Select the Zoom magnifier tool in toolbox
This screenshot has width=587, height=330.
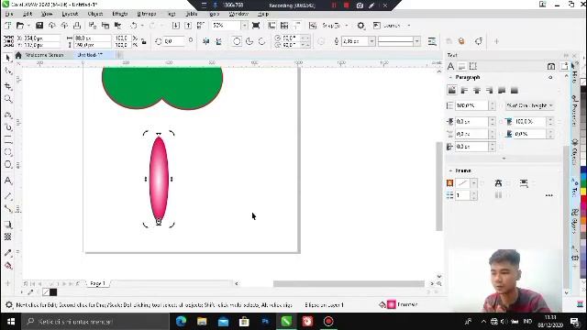coord(8,99)
